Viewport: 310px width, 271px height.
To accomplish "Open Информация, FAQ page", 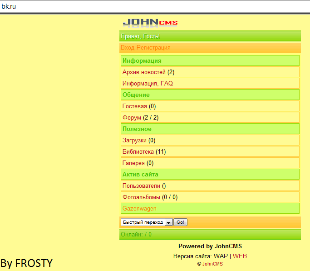I will coord(148,83).
